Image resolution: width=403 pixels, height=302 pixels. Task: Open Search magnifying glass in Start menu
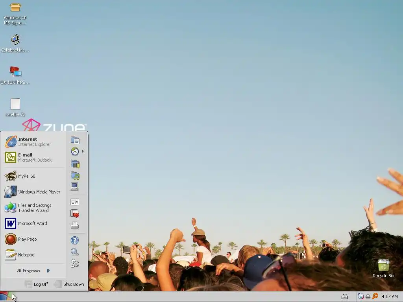pyautogui.click(x=75, y=252)
